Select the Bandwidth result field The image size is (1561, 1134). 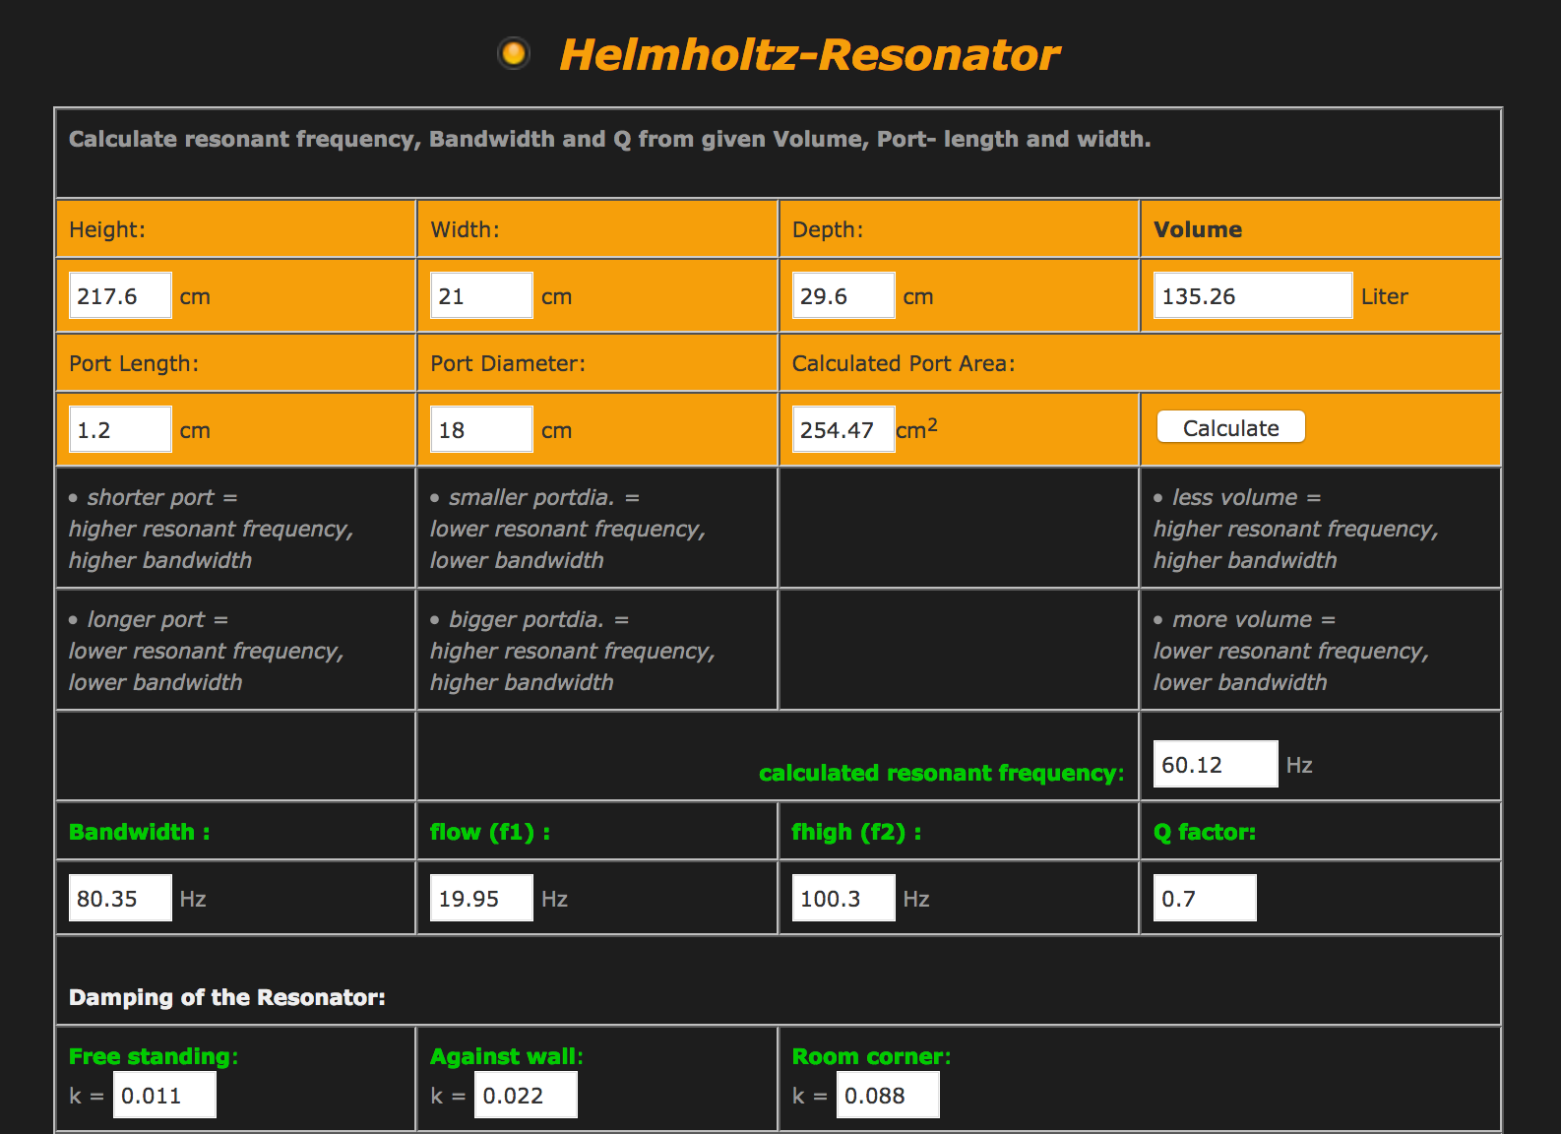coord(120,898)
